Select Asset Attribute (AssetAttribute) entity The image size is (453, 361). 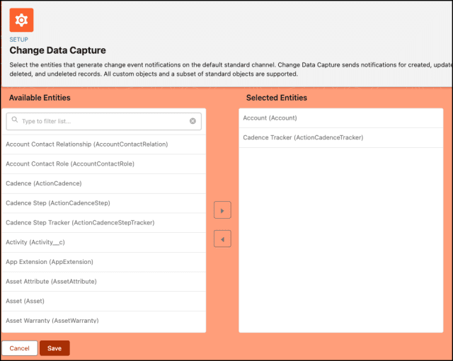point(52,282)
